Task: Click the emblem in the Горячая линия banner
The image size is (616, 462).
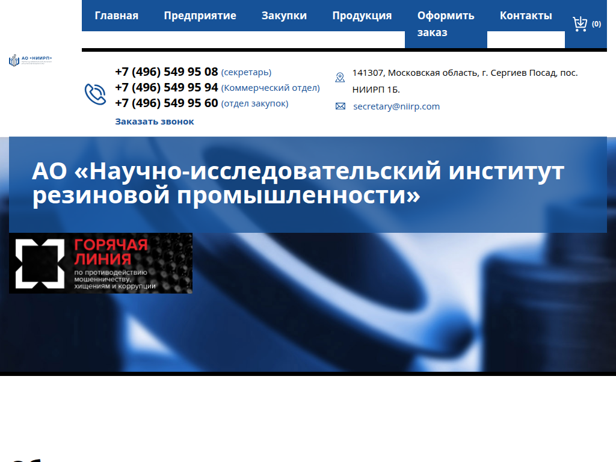Action: 40,263
